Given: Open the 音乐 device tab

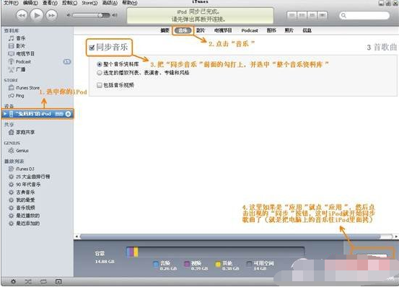Looking at the screenshot, I should 183,30.
